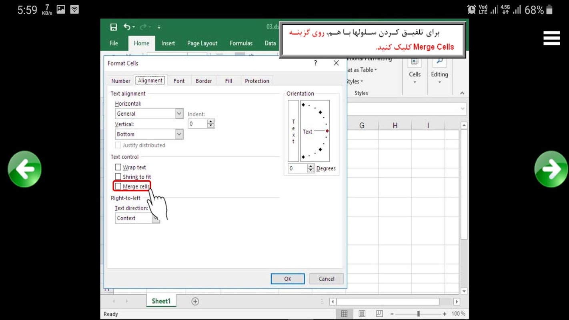Open the Vertical alignment dropdown
Screen dimensions: 569x320
click(179, 134)
